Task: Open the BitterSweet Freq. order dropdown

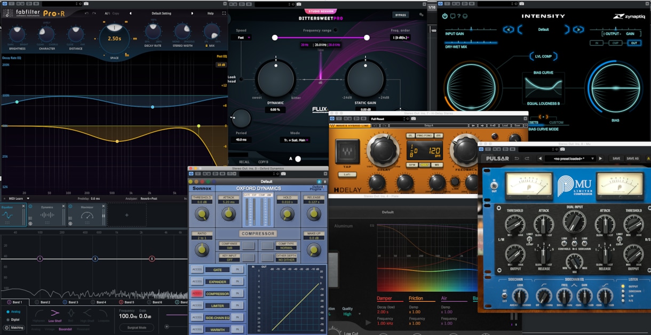Action: click(x=401, y=37)
